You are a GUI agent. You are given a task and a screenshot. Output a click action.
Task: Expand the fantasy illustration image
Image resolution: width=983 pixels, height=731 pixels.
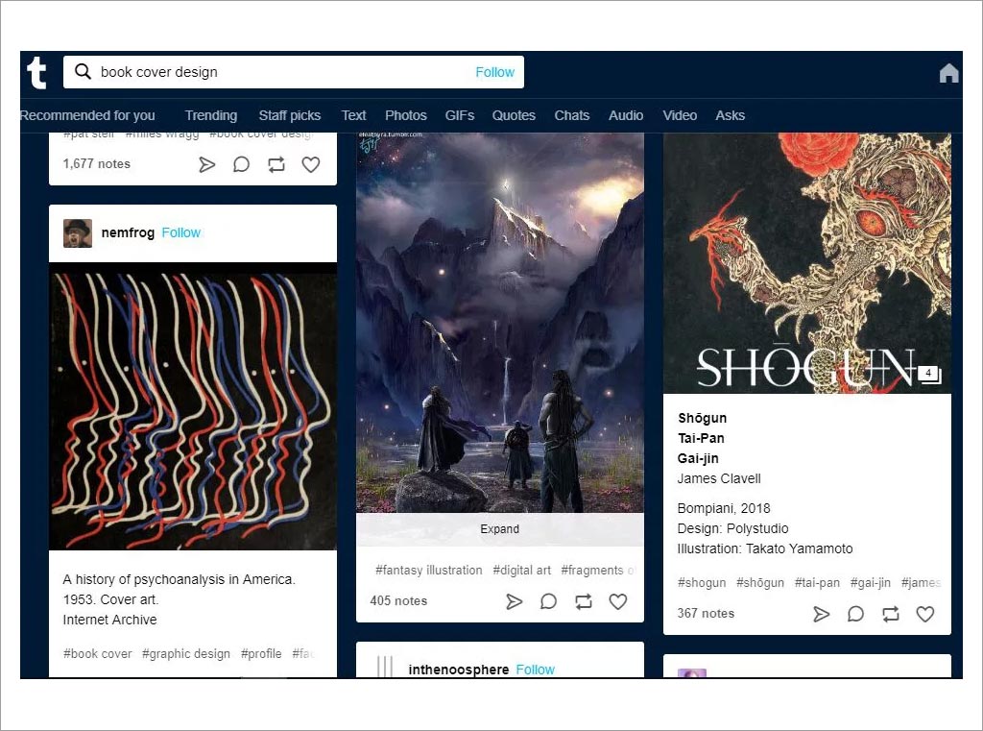point(499,529)
